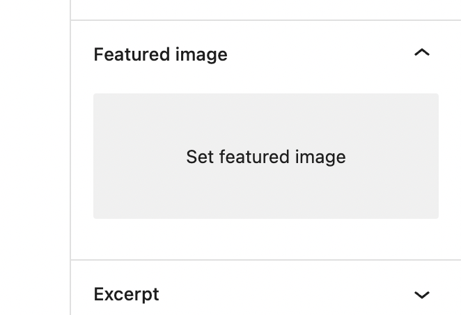Click the down arrow beside Excerpt
The image size is (461, 315).
click(x=421, y=295)
